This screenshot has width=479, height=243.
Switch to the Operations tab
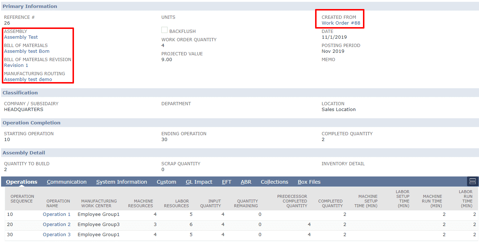coord(22,182)
